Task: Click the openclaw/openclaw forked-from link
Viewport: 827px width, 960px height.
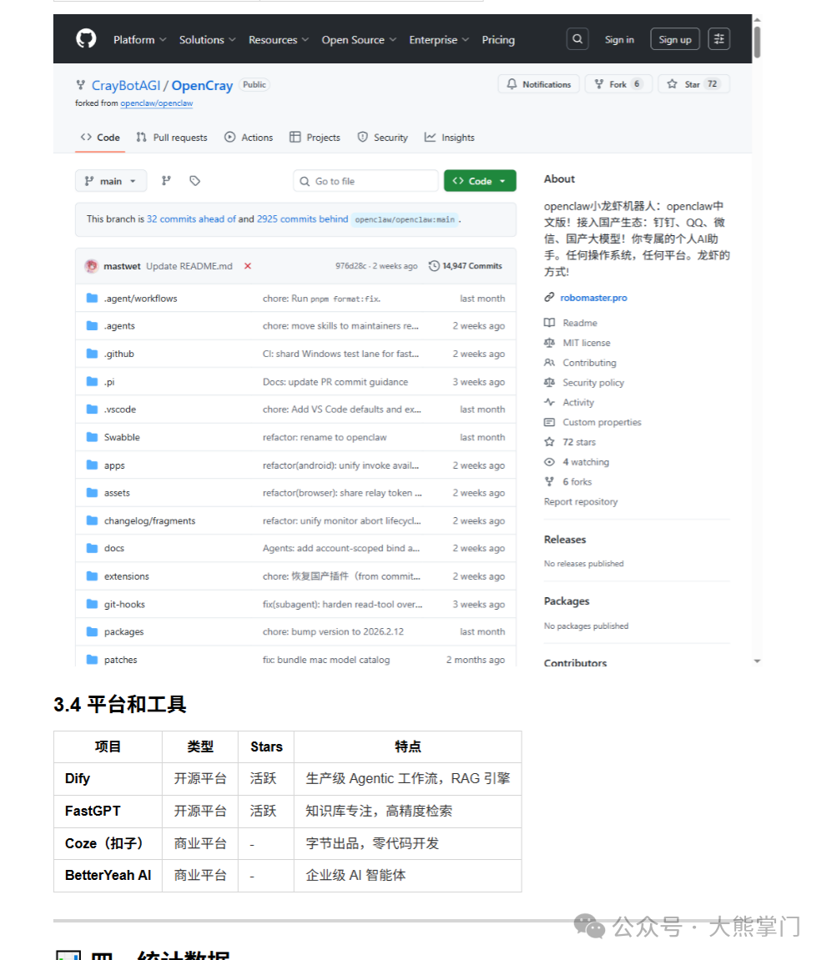Action: click(159, 103)
